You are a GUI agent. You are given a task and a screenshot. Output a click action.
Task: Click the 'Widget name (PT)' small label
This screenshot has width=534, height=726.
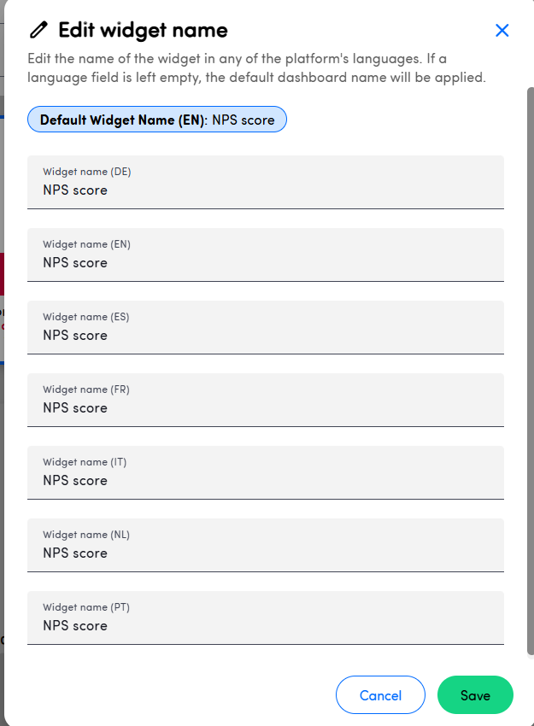[x=86, y=607]
